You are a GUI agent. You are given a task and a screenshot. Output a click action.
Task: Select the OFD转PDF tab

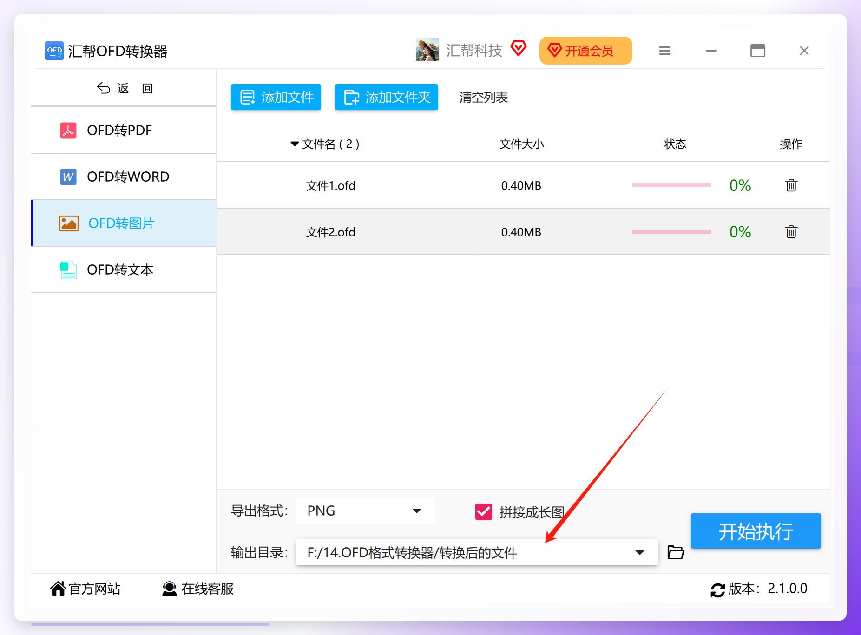point(124,131)
